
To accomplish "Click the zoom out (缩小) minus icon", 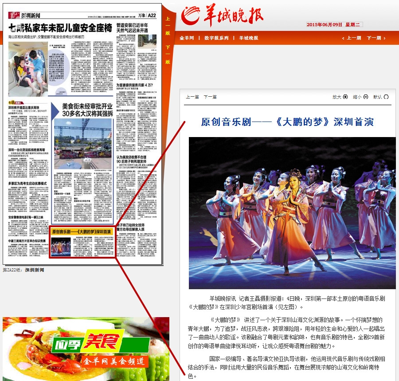I will point(365,97).
